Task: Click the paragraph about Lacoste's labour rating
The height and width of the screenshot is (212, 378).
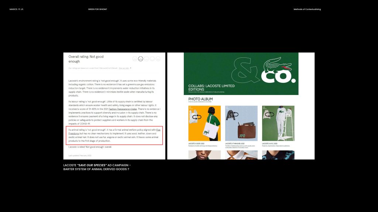Action: (x=114, y=113)
